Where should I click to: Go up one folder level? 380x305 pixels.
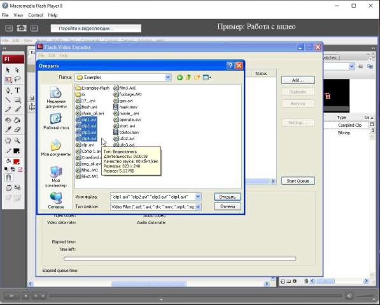point(188,77)
